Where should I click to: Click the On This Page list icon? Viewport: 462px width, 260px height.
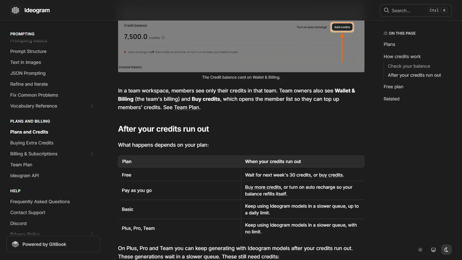coord(385,34)
